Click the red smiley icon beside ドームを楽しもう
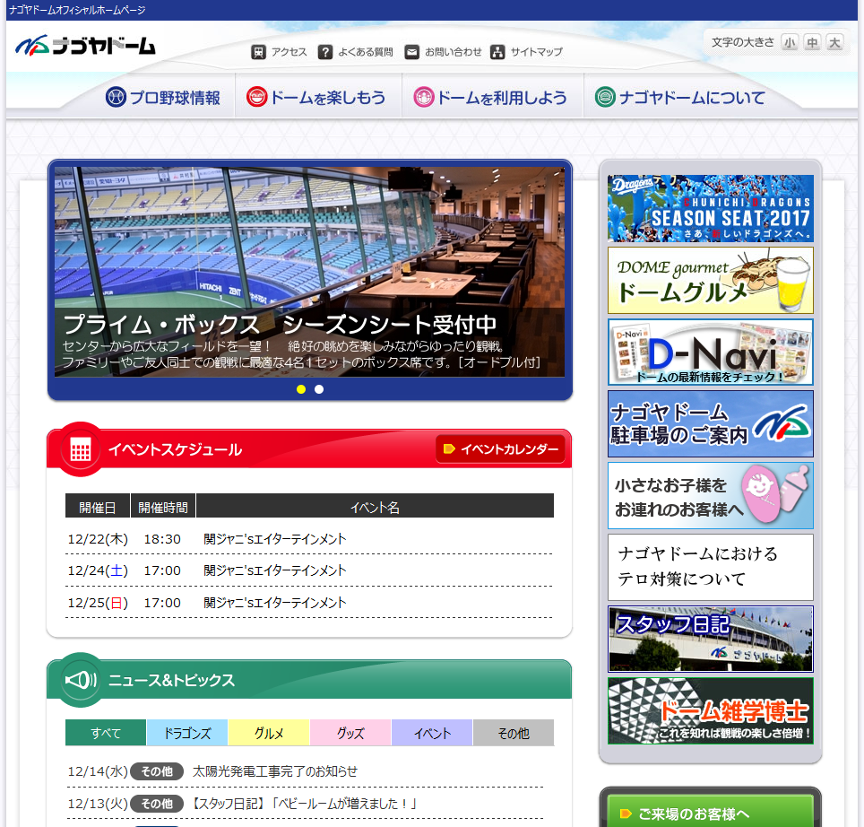Screen dimensions: 864x827 [256, 97]
